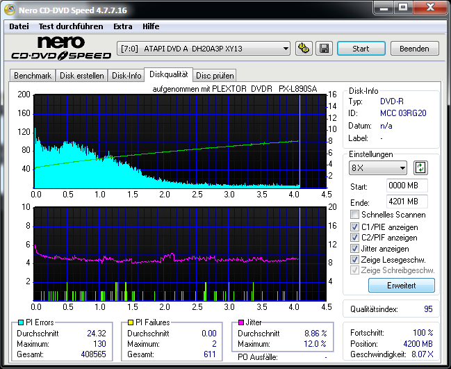Click the yellow PI Failures legend square
This screenshot has width=451, height=369.
(x=131, y=322)
